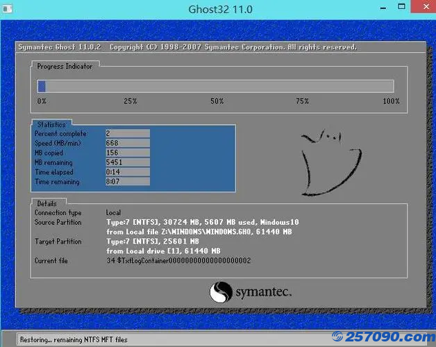Image resolution: width=436 pixels, height=347 pixels.
Task: Click the Ghost32 11.0 title text
Action: [220, 10]
